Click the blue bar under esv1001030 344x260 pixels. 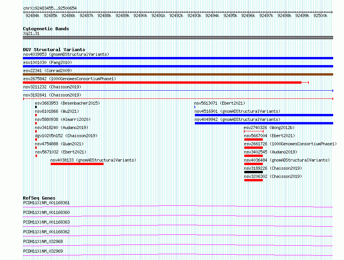pos(178,66)
